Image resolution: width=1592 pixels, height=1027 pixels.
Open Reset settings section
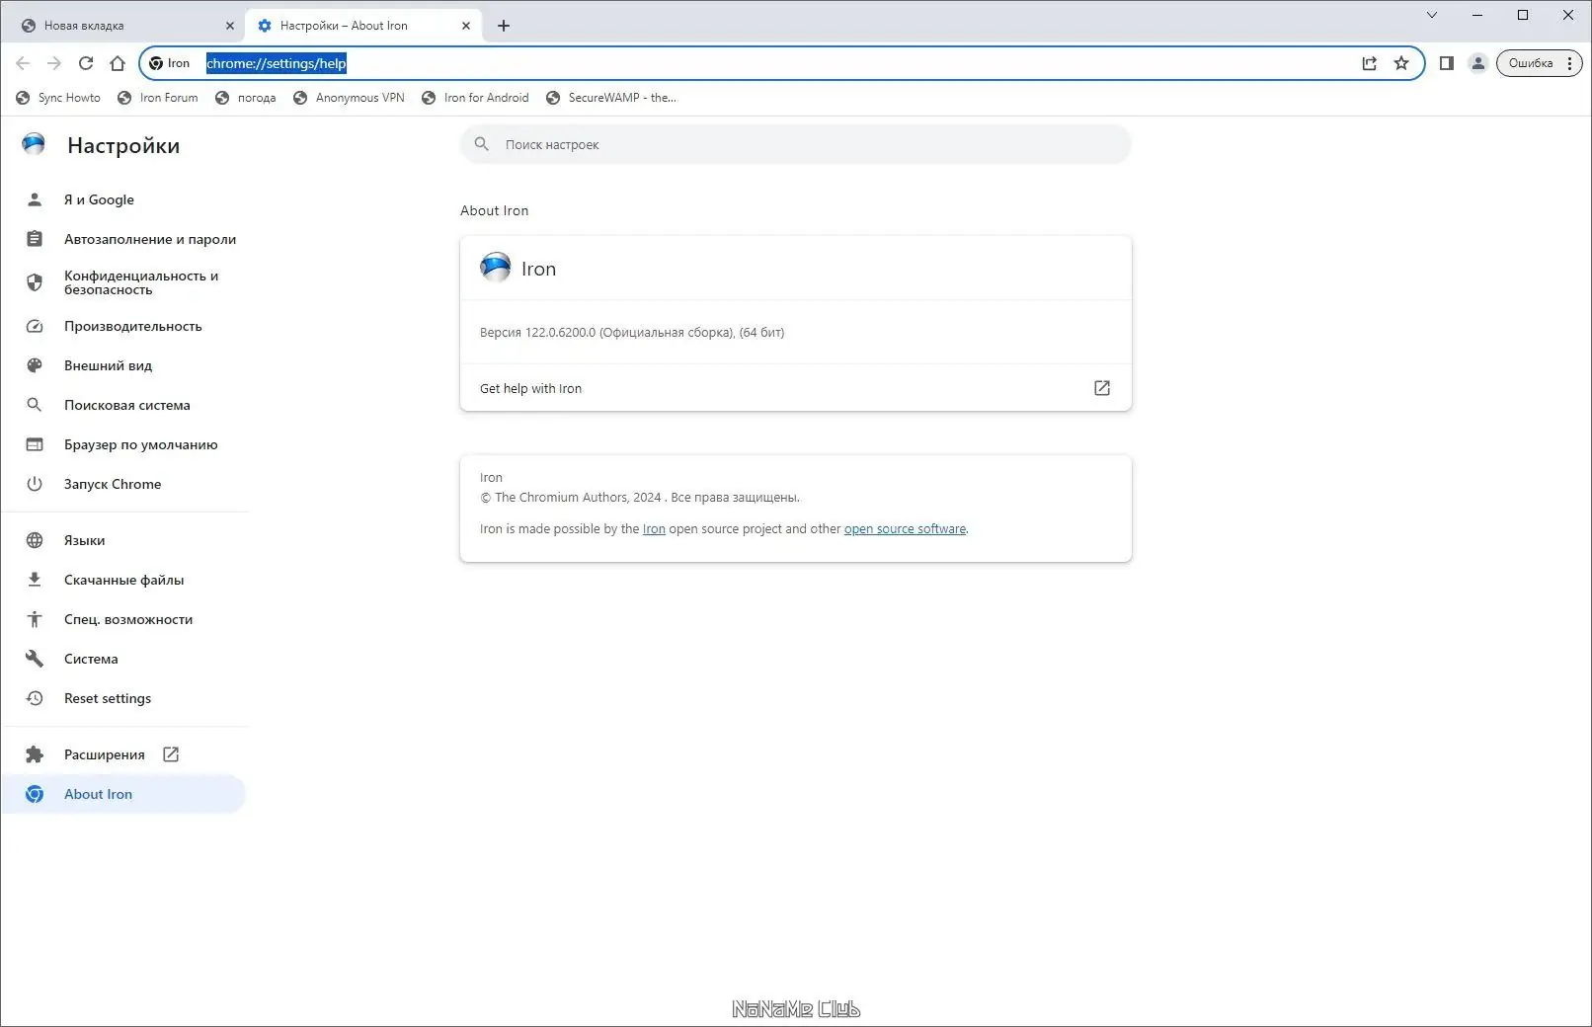pos(124,698)
